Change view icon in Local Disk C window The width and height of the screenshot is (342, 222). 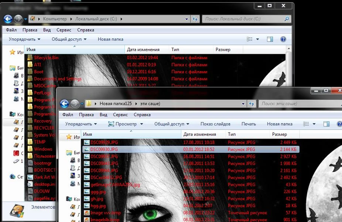coord(250,39)
